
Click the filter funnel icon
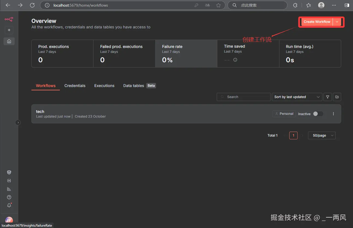328,97
